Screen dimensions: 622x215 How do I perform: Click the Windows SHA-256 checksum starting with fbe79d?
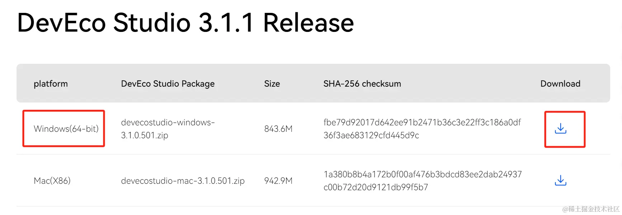(x=422, y=129)
